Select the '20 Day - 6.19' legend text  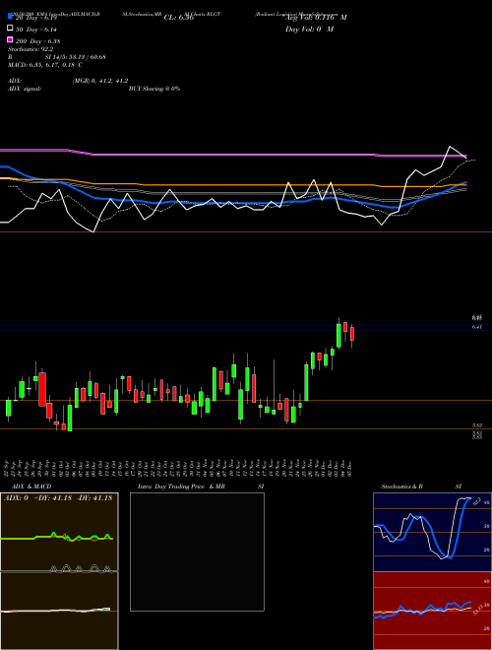tap(35, 18)
